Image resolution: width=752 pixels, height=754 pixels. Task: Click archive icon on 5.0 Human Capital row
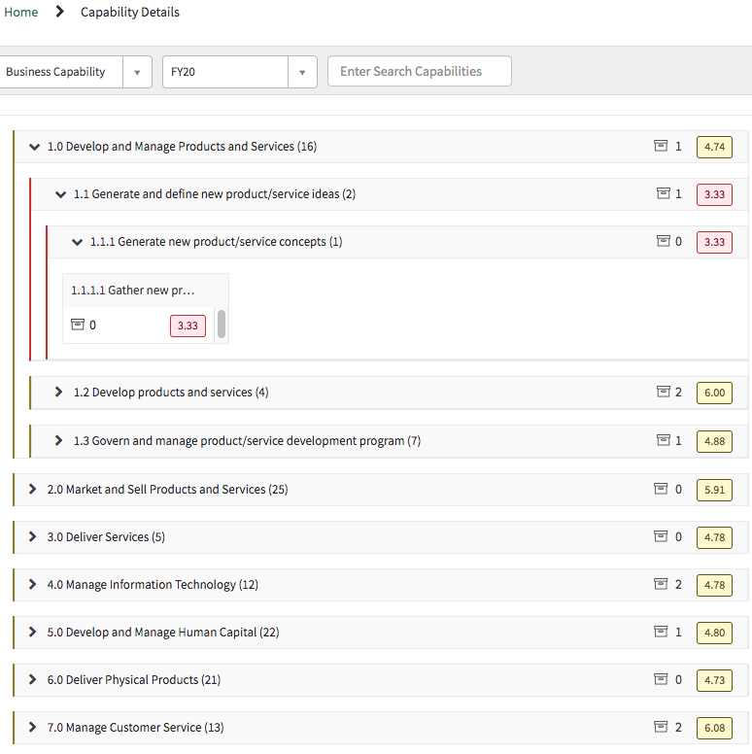(x=661, y=632)
